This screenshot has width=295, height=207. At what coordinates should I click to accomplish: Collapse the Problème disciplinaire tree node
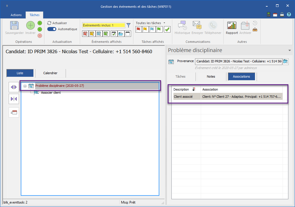[25, 86]
